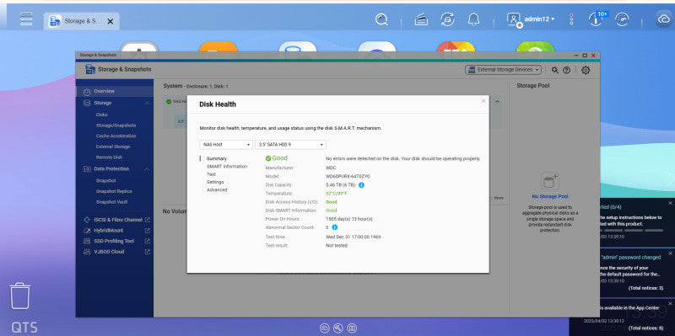Click the 32°C/89°F temperature value
Screen dimensions: 675x336
click(337, 194)
